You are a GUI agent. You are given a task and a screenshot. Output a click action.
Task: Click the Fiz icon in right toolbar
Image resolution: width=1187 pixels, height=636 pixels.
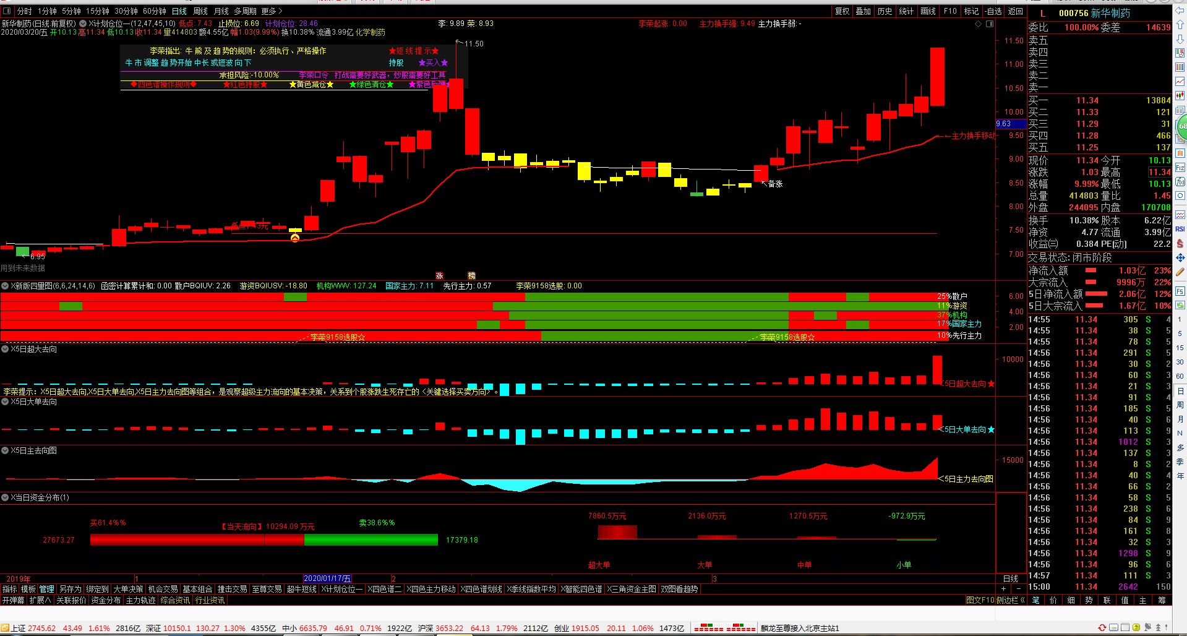point(1180,167)
